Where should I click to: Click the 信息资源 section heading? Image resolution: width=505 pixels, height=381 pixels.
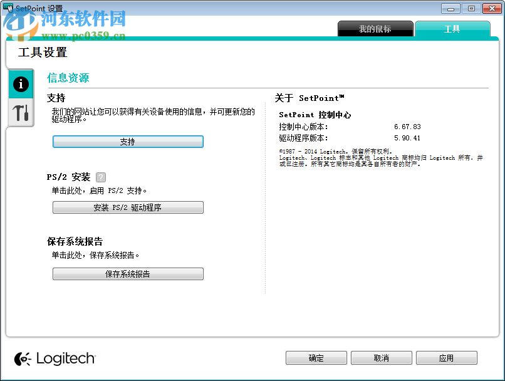click(68, 78)
